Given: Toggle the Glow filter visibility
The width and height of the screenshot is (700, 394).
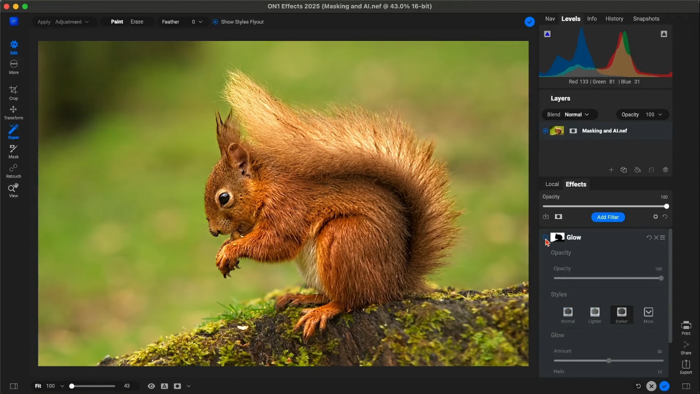Looking at the screenshot, I should click(545, 237).
